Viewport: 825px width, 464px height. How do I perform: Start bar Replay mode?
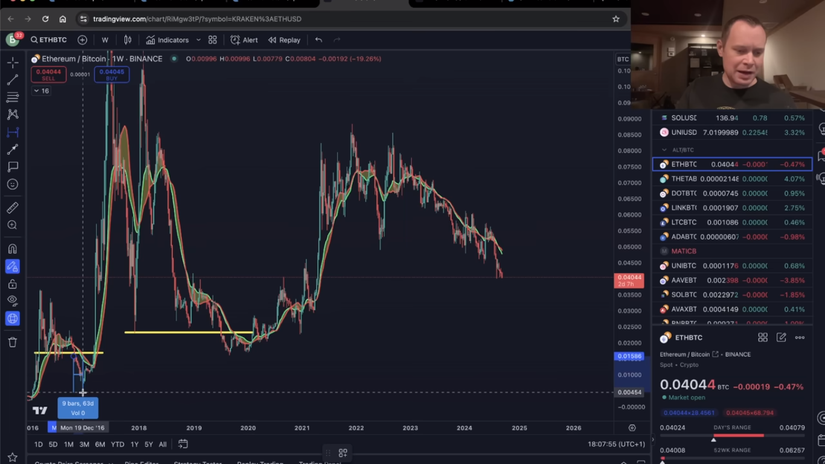[284, 40]
